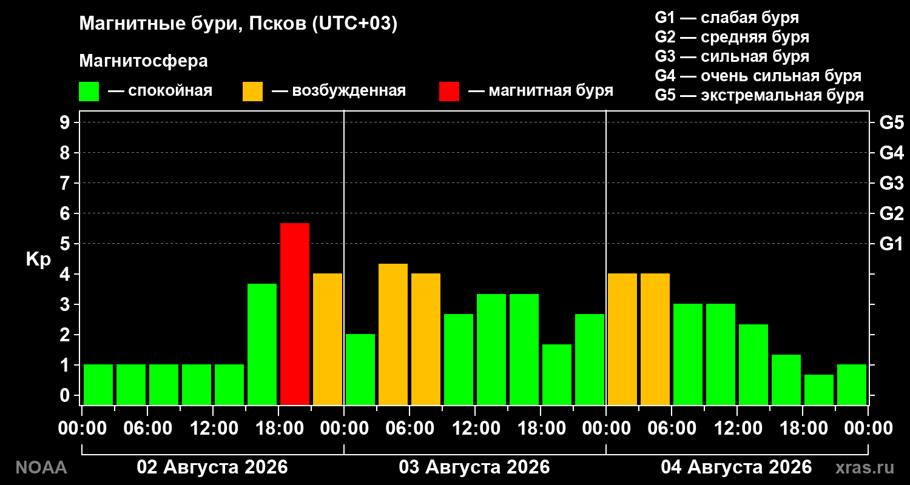
Task: Click the G1 scale label on right axis
Action: (x=891, y=244)
